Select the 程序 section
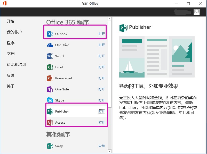207x154 pixels. click(11, 43)
